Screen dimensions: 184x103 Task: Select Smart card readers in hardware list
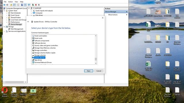(41, 36)
